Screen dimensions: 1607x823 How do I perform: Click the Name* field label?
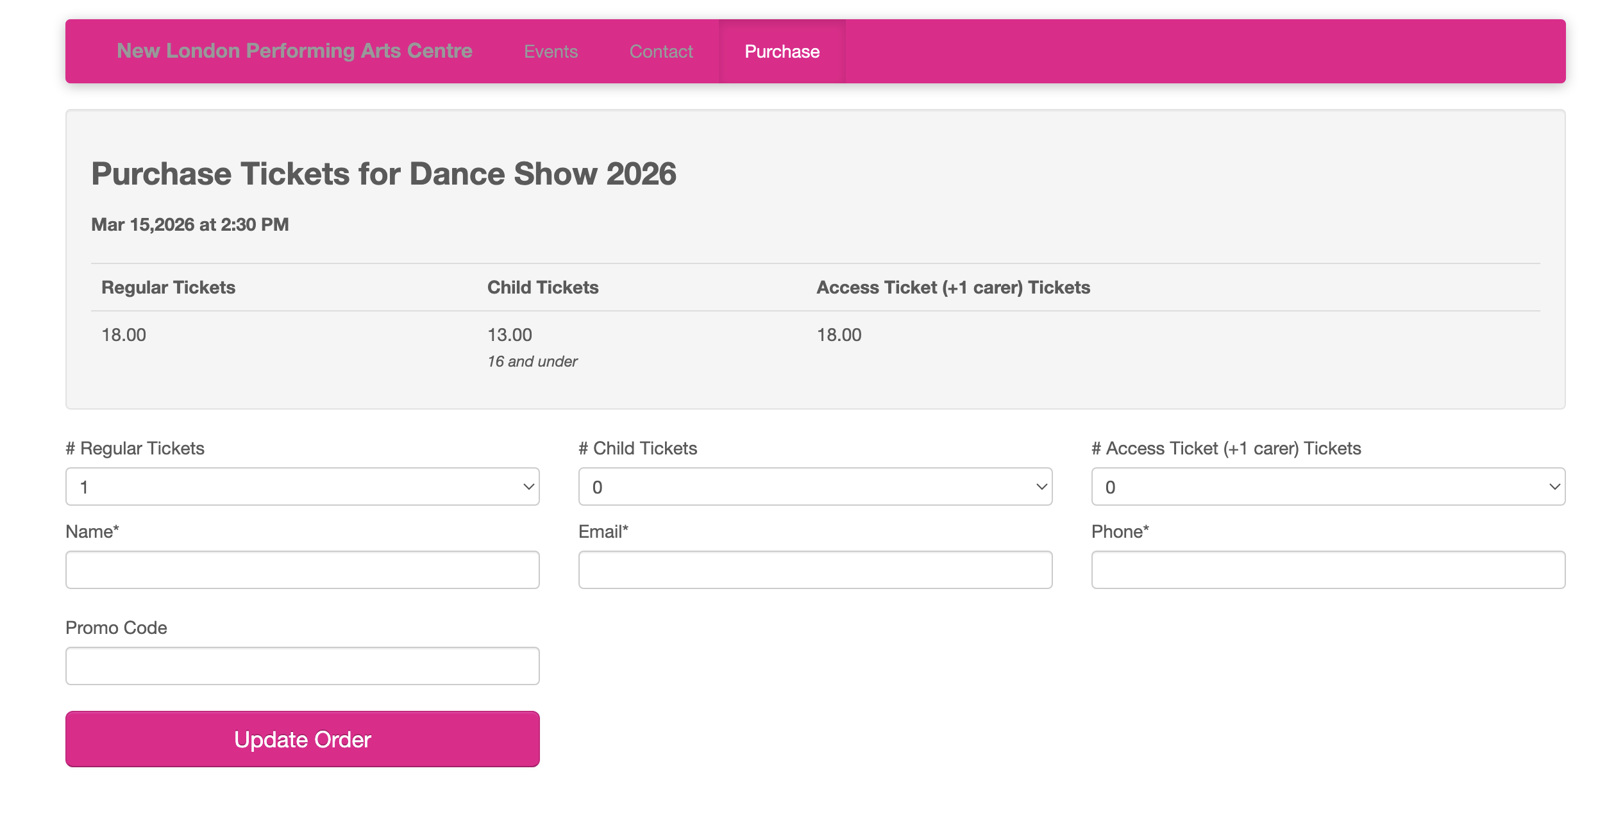pyautogui.click(x=92, y=531)
